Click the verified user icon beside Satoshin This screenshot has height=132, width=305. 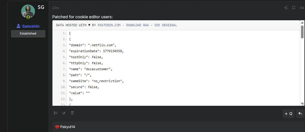pyautogui.click(x=19, y=26)
